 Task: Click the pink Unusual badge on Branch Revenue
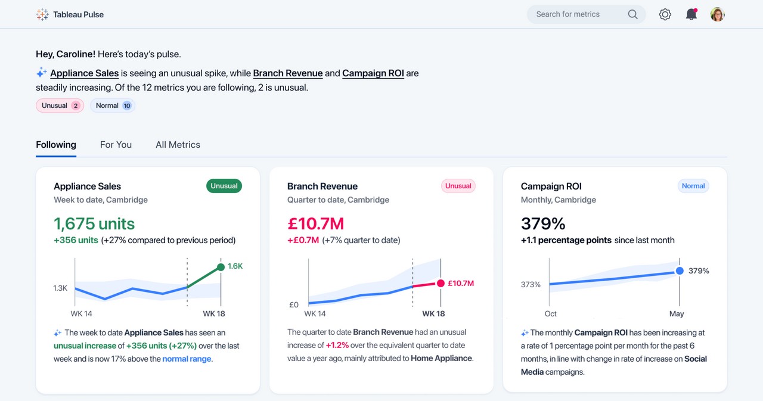[x=458, y=186]
